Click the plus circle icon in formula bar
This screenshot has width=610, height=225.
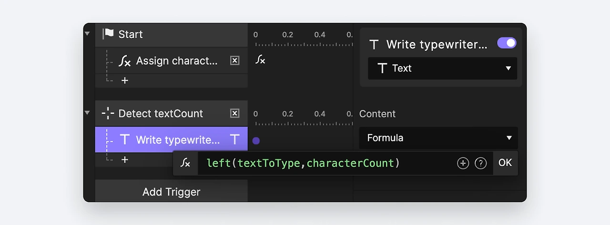463,163
